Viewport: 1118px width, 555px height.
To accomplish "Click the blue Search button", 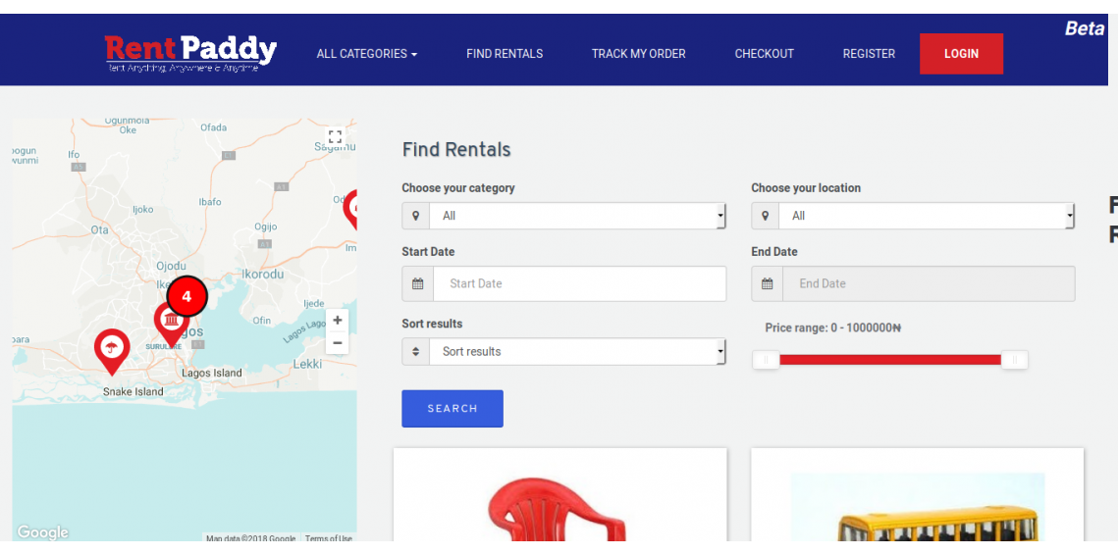I will tap(453, 409).
